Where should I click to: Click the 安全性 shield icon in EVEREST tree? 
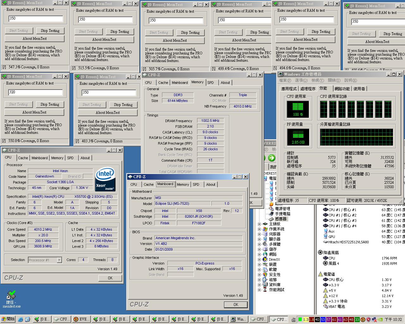pyautogui.click(x=265, y=275)
